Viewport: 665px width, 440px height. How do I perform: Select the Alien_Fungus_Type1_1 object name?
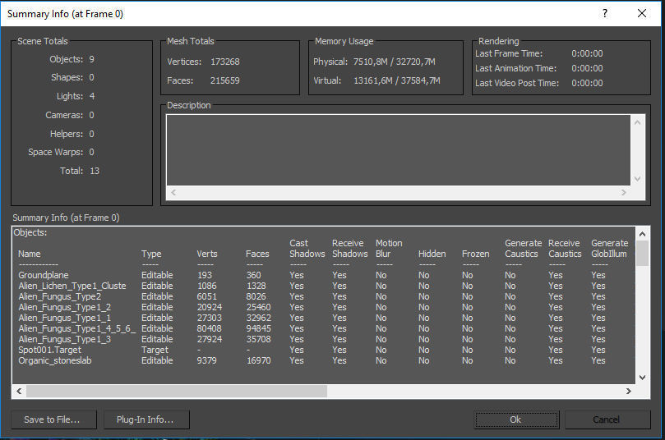[64, 318]
